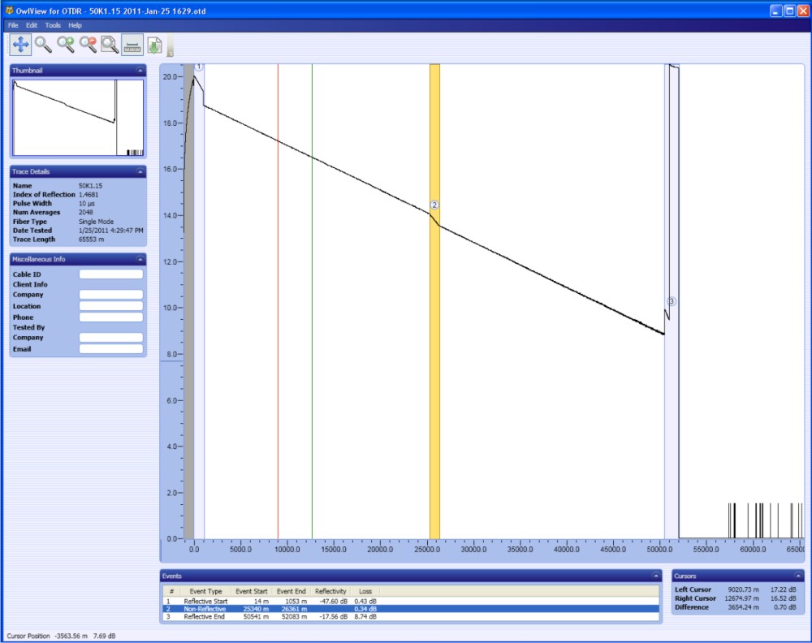The image size is (812, 643).
Task: Click the Email input field
Action: (x=110, y=349)
